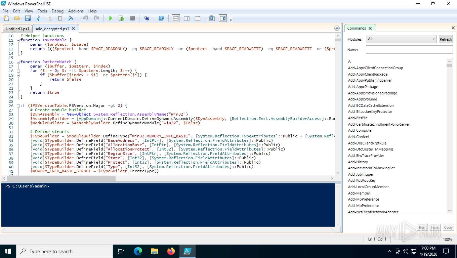
Task: Toggle the Command Window icon in the toolbar
Action: (212, 18)
